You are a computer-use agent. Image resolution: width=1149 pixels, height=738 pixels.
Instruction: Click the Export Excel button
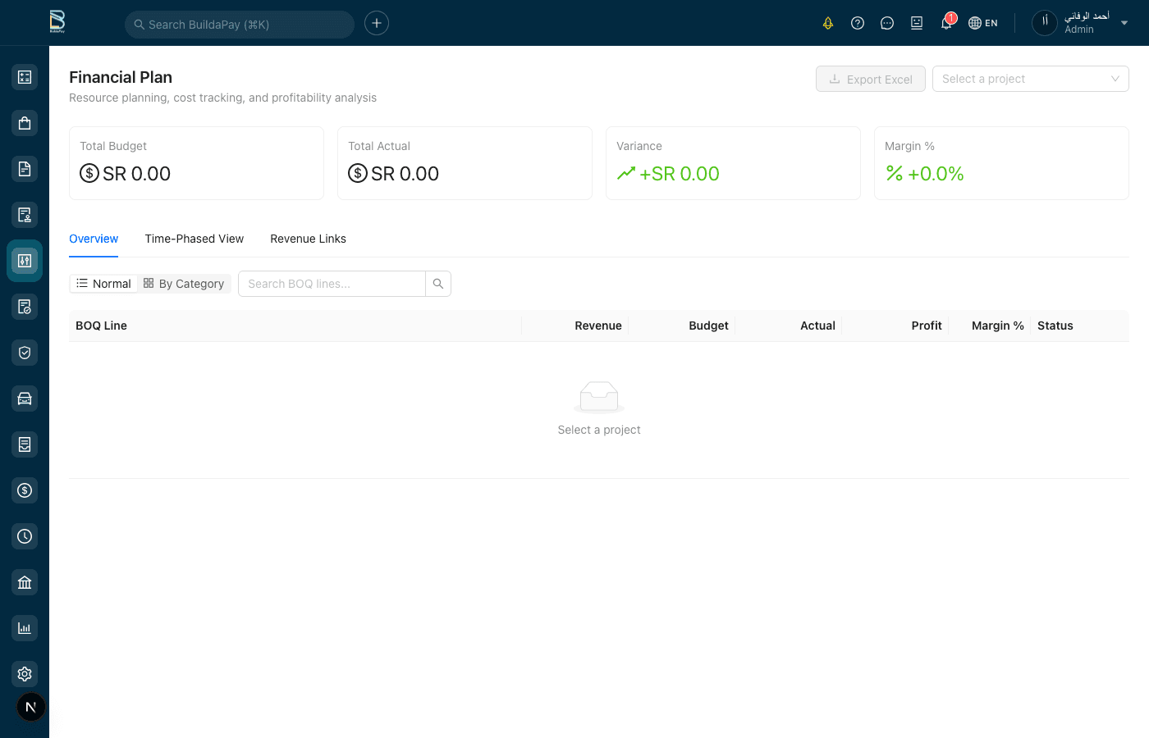click(x=870, y=78)
